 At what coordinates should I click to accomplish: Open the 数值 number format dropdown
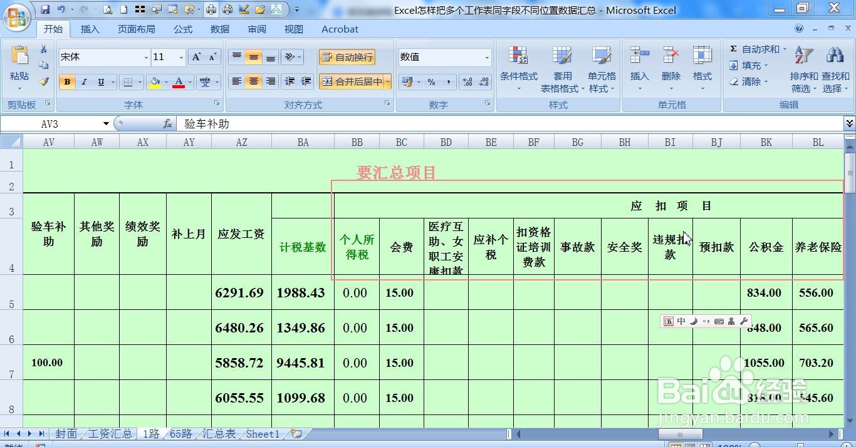coord(488,57)
